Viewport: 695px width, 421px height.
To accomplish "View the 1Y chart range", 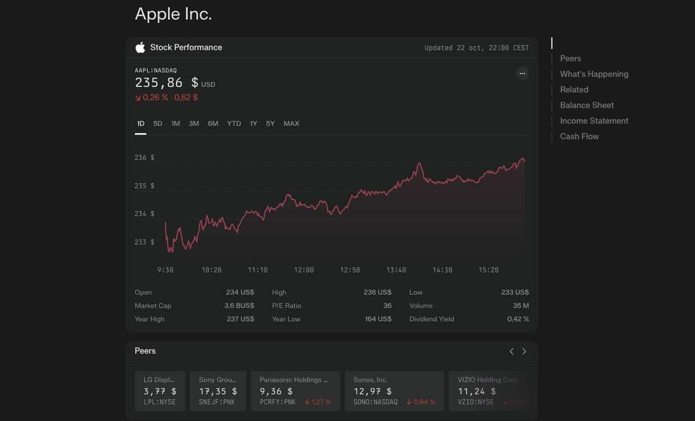I will point(253,123).
